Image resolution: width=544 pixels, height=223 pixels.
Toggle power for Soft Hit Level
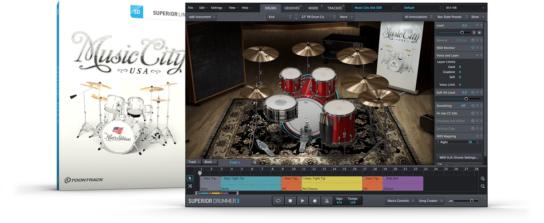(472, 92)
